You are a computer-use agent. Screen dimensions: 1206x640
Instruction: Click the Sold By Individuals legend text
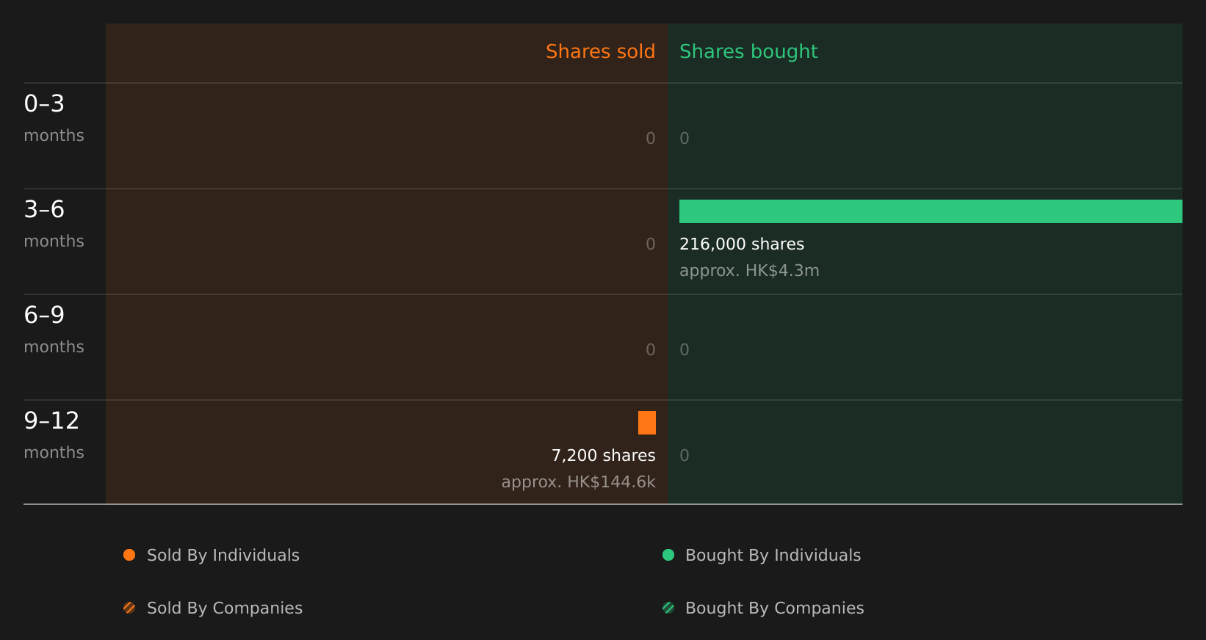point(223,555)
